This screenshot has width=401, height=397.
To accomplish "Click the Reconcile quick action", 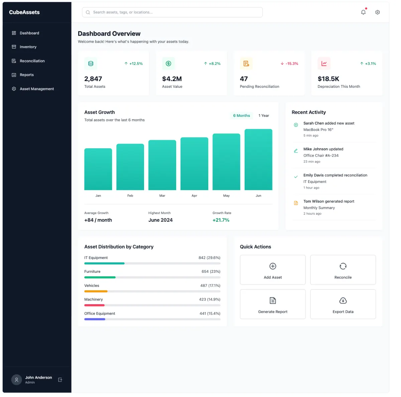I will coord(343,270).
